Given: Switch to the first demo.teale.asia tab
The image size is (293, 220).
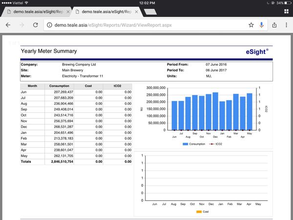Looking at the screenshot, I should (x=36, y=12).
